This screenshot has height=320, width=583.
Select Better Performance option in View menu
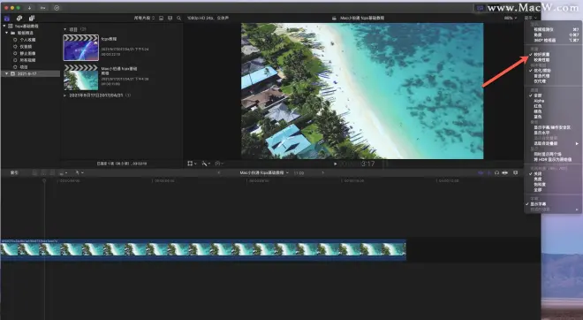[x=541, y=60]
